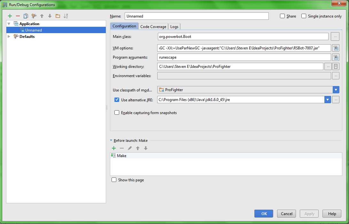Copy the selected configuration
Viewport: 349px width, 224px height.
(x=26, y=16)
